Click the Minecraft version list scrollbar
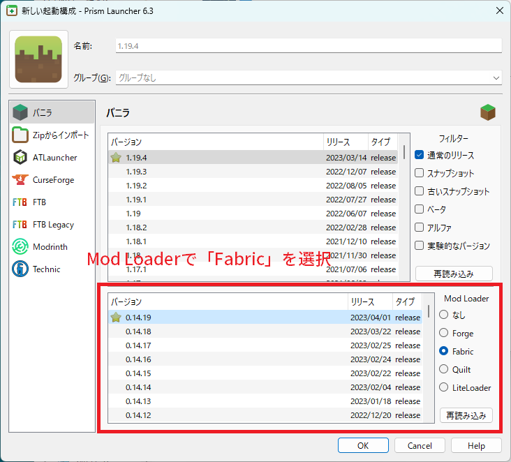 404,152
